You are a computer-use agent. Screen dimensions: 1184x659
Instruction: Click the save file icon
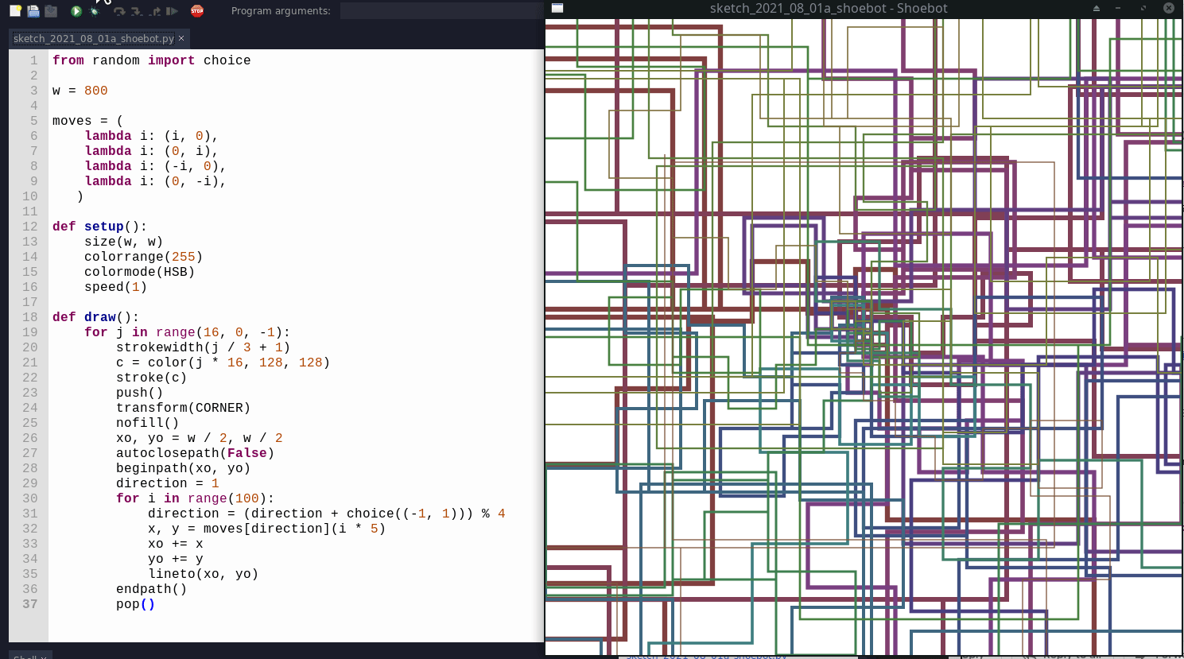(x=51, y=11)
